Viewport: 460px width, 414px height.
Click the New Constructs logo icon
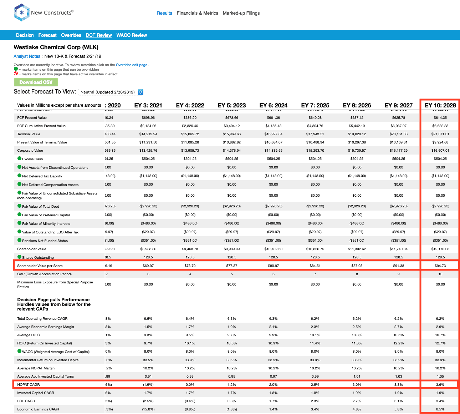[21, 12]
